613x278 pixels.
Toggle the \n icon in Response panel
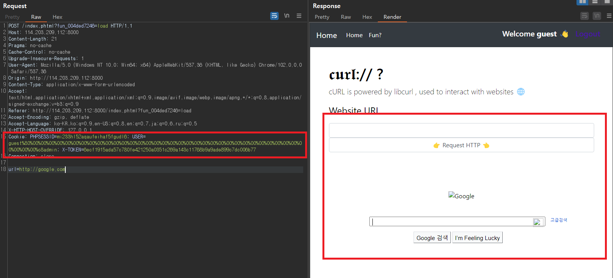pyautogui.click(x=597, y=16)
